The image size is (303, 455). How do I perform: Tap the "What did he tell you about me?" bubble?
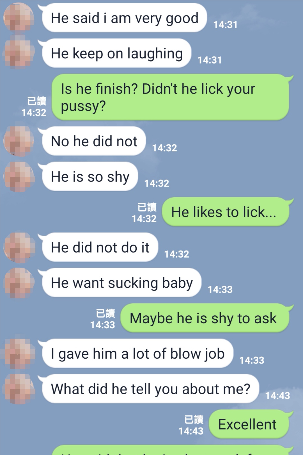pyautogui.click(x=150, y=389)
